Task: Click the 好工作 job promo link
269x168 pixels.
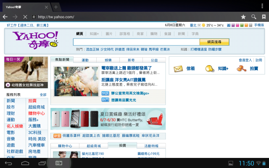Action: [28, 25]
